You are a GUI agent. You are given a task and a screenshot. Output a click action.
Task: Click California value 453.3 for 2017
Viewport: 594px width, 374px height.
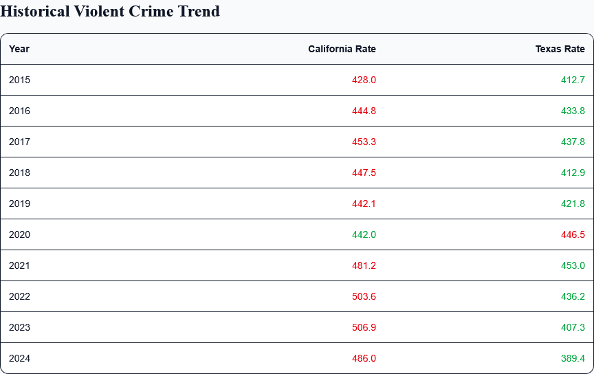click(364, 142)
